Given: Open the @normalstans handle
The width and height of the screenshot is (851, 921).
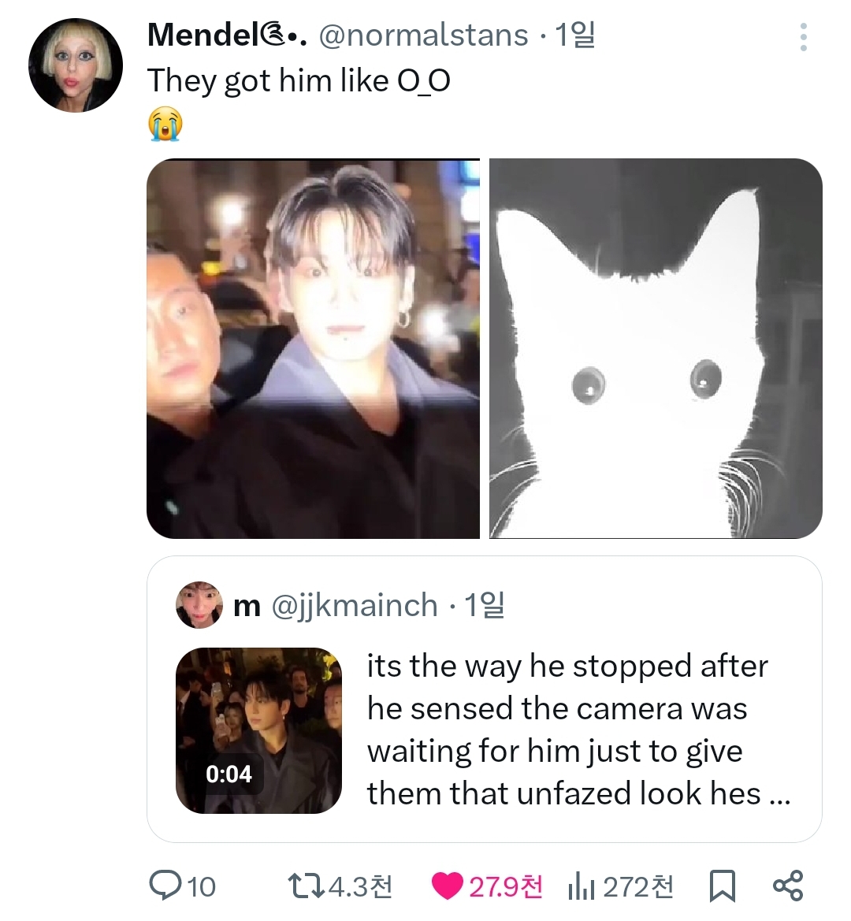Looking at the screenshot, I should click(x=423, y=35).
